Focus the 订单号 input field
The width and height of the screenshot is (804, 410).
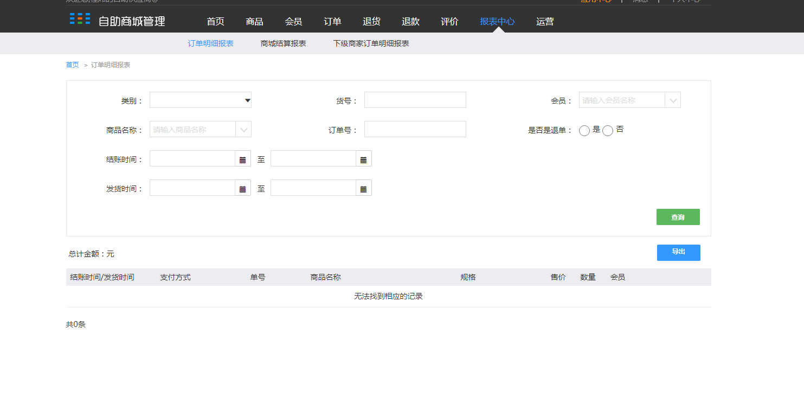(x=415, y=129)
